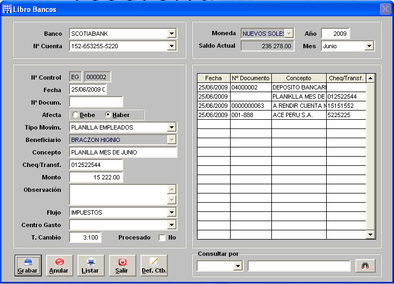394x284 pixels.
Task: Click the Def. Ctb. button
Action: pos(154,266)
